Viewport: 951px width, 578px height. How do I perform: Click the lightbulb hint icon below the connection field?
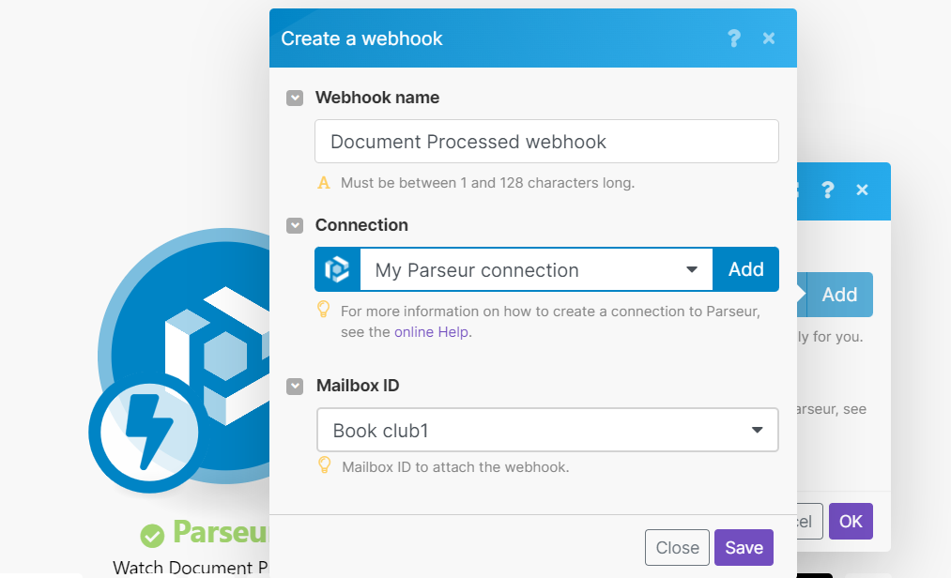tap(324, 310)
